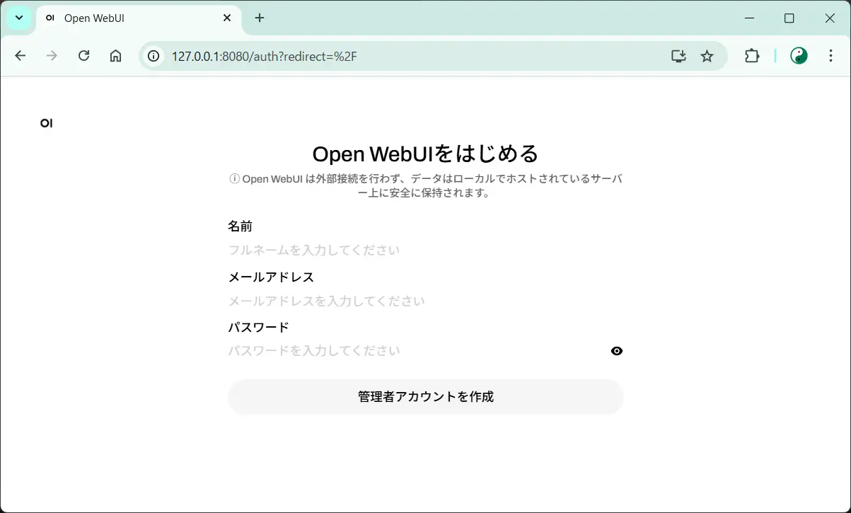Open the browser extensions puzzle icon
The height and width of the screenshot is (513, 851).
[x=752, y=56]
